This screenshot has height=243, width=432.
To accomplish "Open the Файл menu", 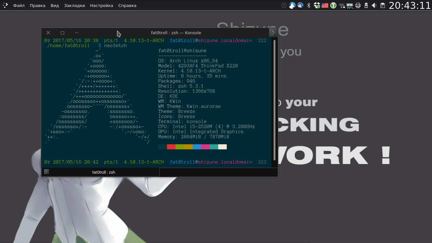I will 19,5.
